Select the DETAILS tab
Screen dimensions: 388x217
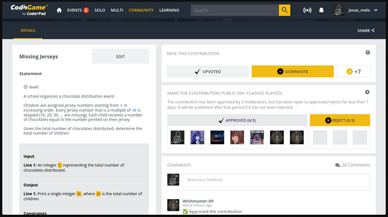point(28,31)
